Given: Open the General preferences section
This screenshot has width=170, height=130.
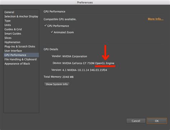Looking at the screenshot, I should coord(9,12).
